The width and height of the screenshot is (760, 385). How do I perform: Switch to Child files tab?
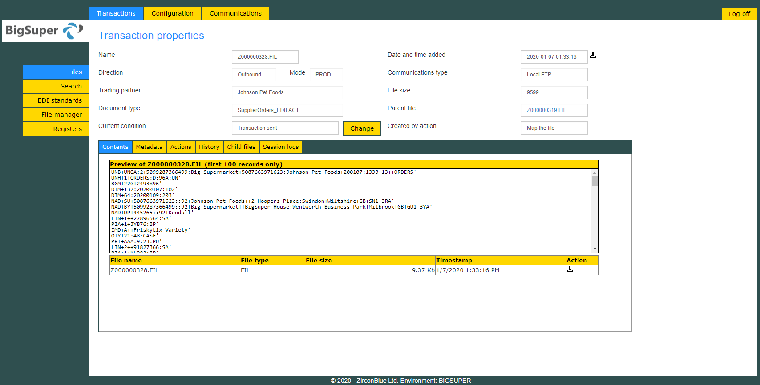241,147
